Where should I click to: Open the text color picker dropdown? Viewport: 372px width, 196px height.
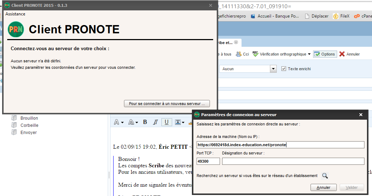(183, 123)
